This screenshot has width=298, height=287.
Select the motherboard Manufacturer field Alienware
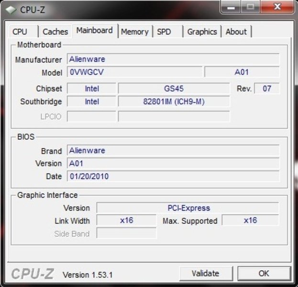pos(173,59)
